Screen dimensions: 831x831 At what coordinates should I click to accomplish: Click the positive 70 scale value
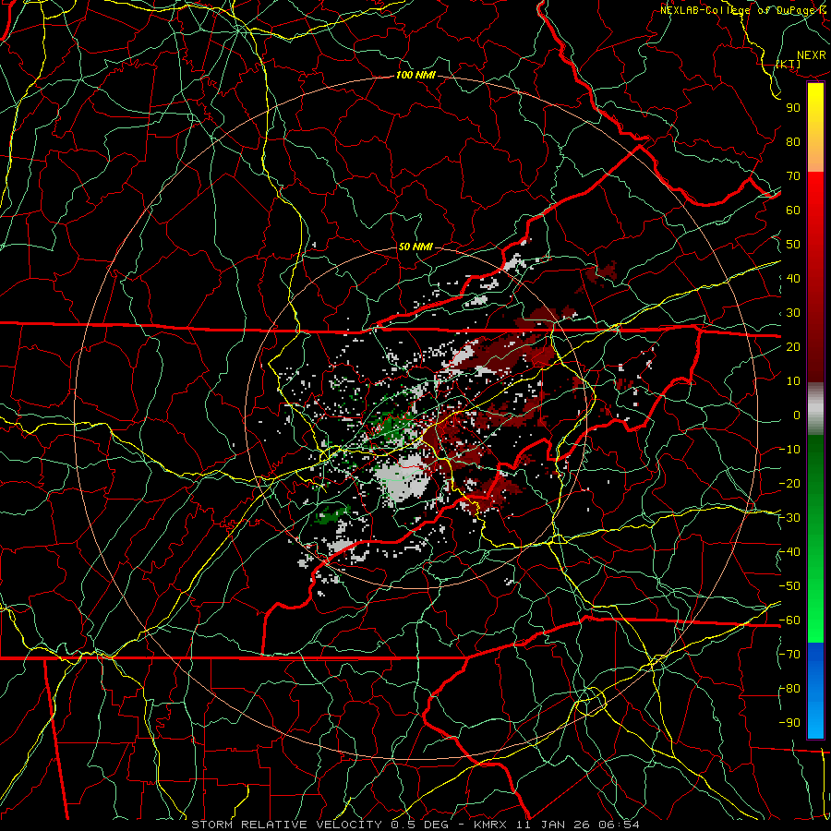tap(793, 176)
